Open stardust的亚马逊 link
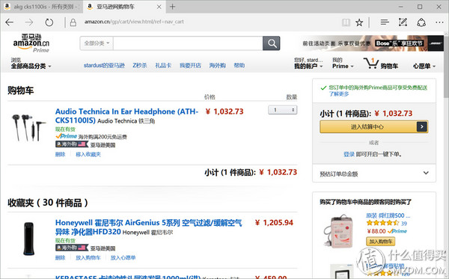The height and width of the screenshot is (279, 449). (104, 66)
